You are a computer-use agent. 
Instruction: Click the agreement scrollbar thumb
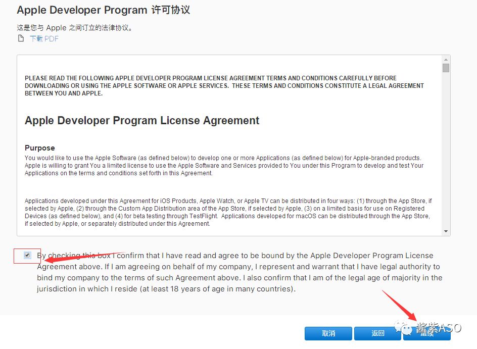coord(446,68)
